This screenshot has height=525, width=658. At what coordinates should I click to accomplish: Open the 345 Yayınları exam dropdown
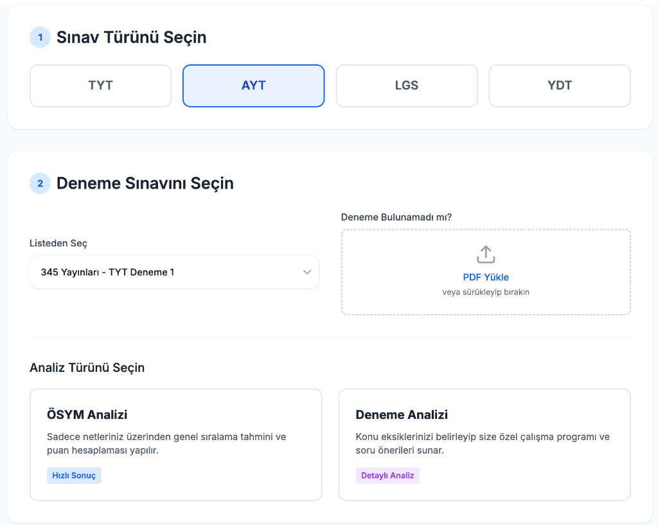(167, 272)
